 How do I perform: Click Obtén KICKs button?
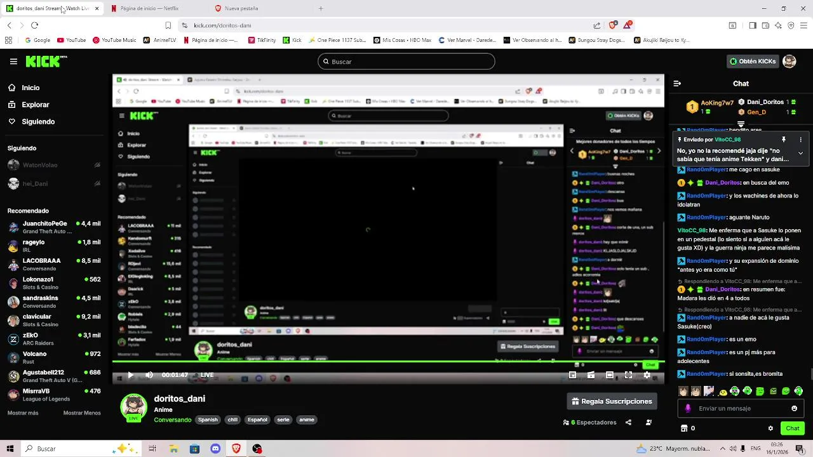[753, 62]
